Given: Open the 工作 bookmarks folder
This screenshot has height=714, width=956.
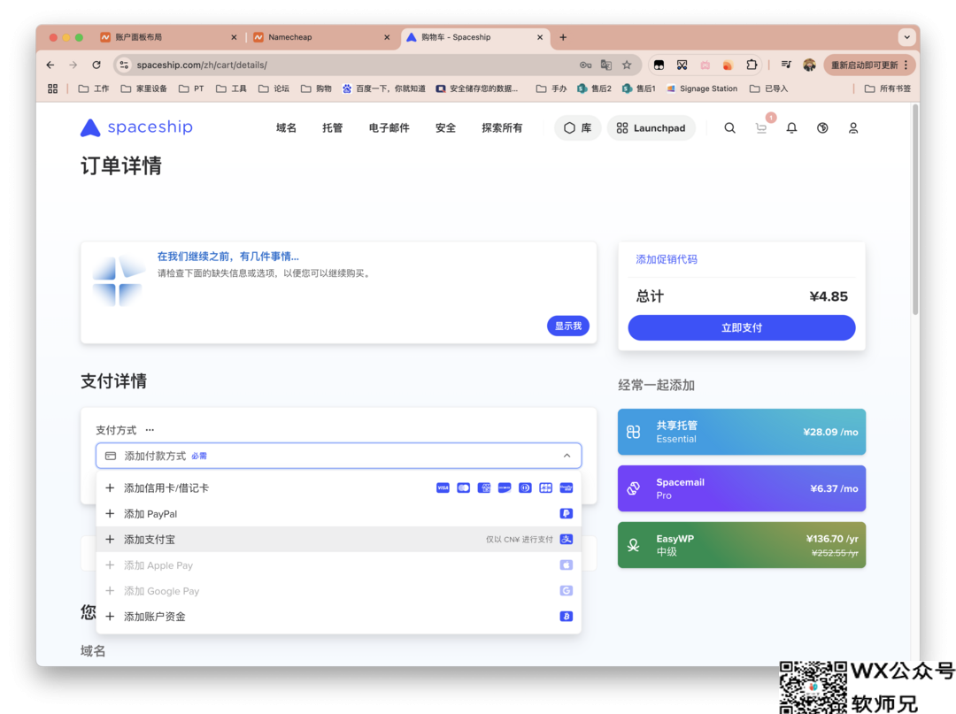Looking at the screenshot, I should click(94, 88).
